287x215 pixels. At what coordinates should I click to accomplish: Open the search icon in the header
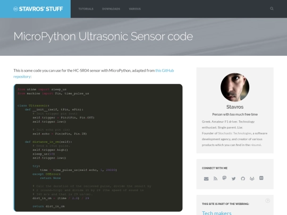[x=272, y=8]
